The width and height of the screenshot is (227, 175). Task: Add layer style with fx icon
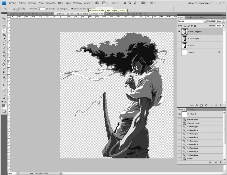(x=197, y=105)
